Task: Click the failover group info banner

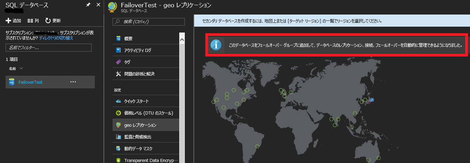Action: pyautogui.click(x=337, y=45)
